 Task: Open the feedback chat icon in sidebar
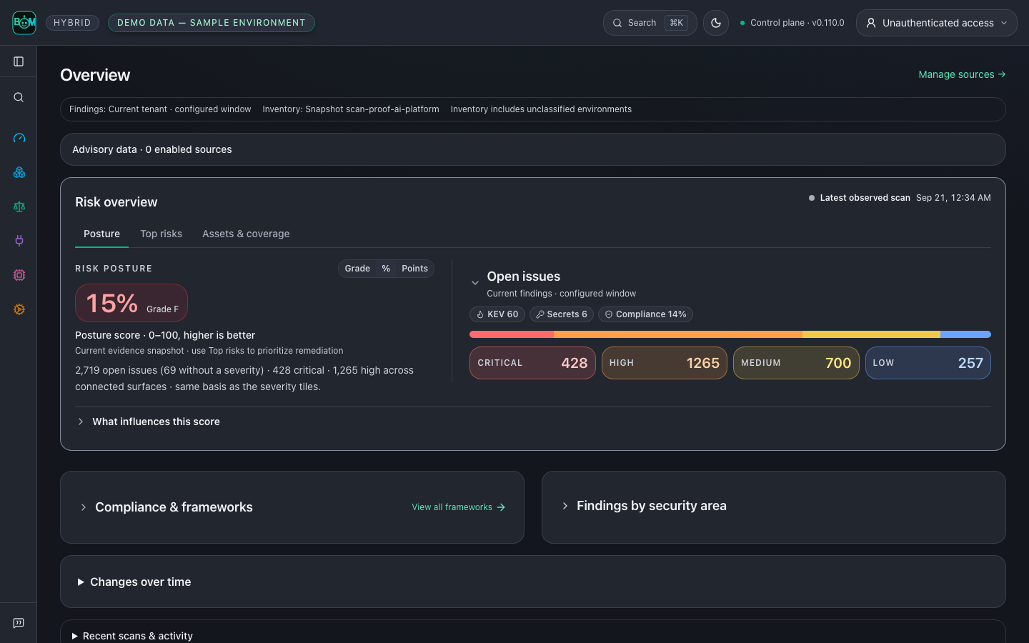tap(19, 623)
